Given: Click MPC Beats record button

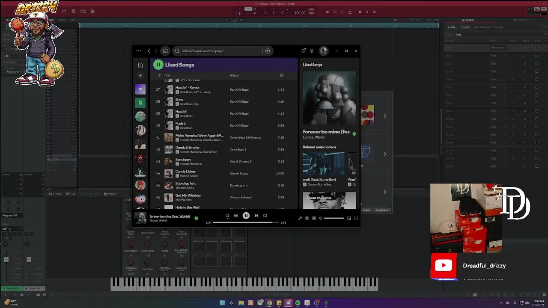Looking at the screenshot, I should pyautogui.click(x=328, y=12).
